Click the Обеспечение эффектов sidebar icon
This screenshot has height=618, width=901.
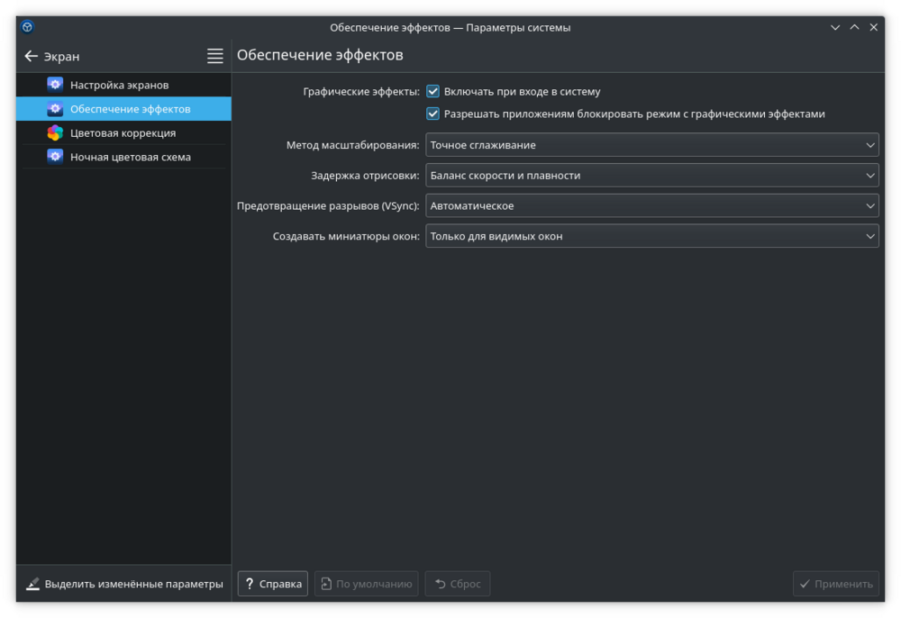pos(55,109)
